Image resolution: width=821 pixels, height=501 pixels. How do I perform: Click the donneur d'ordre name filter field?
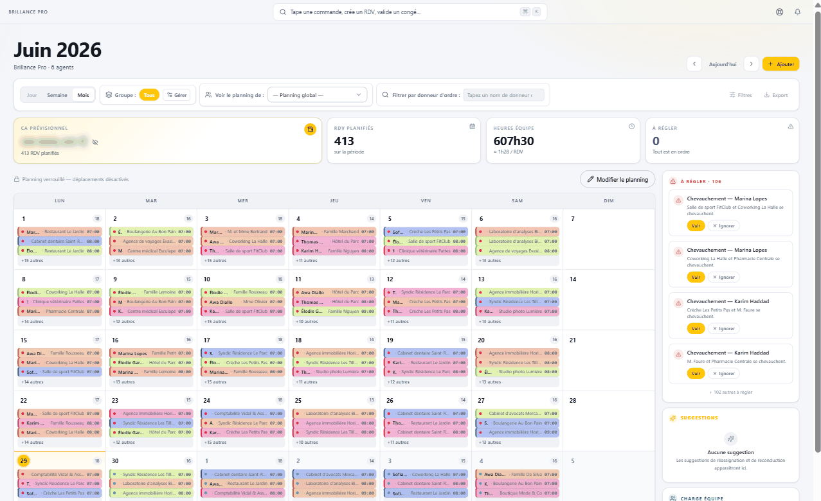click(503, 95)
